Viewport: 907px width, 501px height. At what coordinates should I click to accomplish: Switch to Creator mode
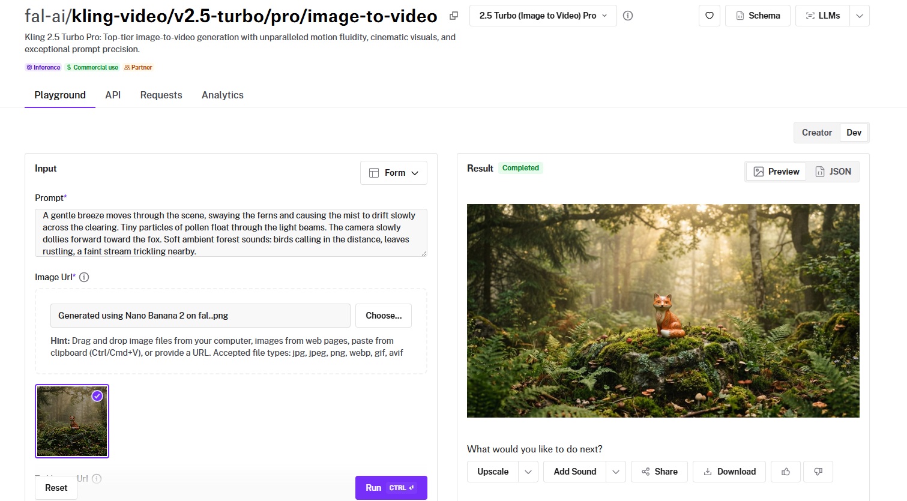click(x=816, y=133)
